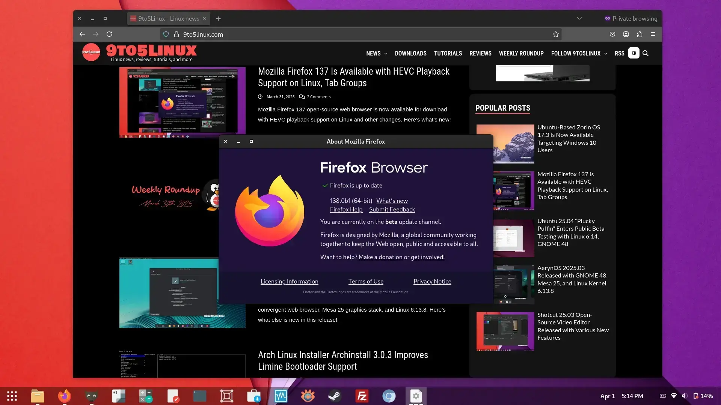The image size is (721, 405).
Task: Click the 9to5Linux round site logo
Action: point(91,52)
